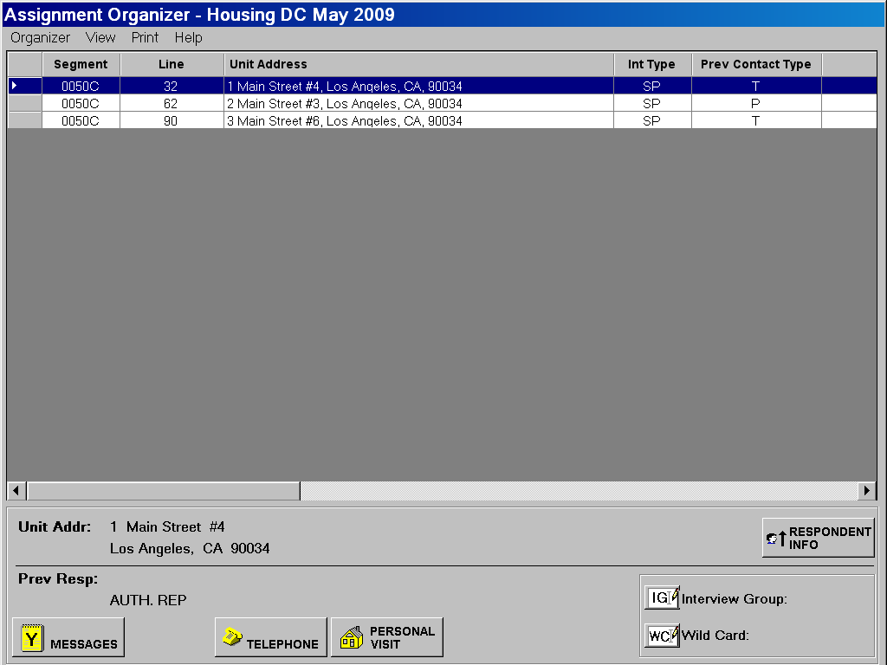Screen dimensions: 887x665
Task: Click Int Type SP in line 32 row
Action: pyautogui.click(x=652, y=86)
